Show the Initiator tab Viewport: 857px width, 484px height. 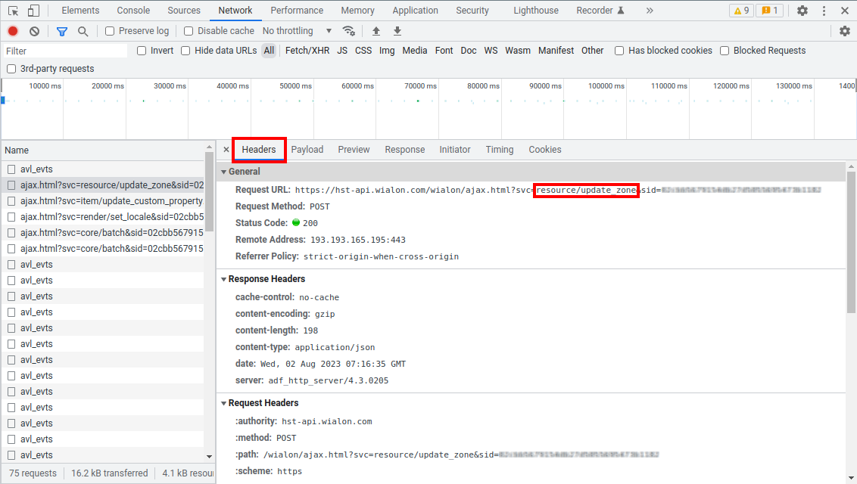(x=455, y=150)
